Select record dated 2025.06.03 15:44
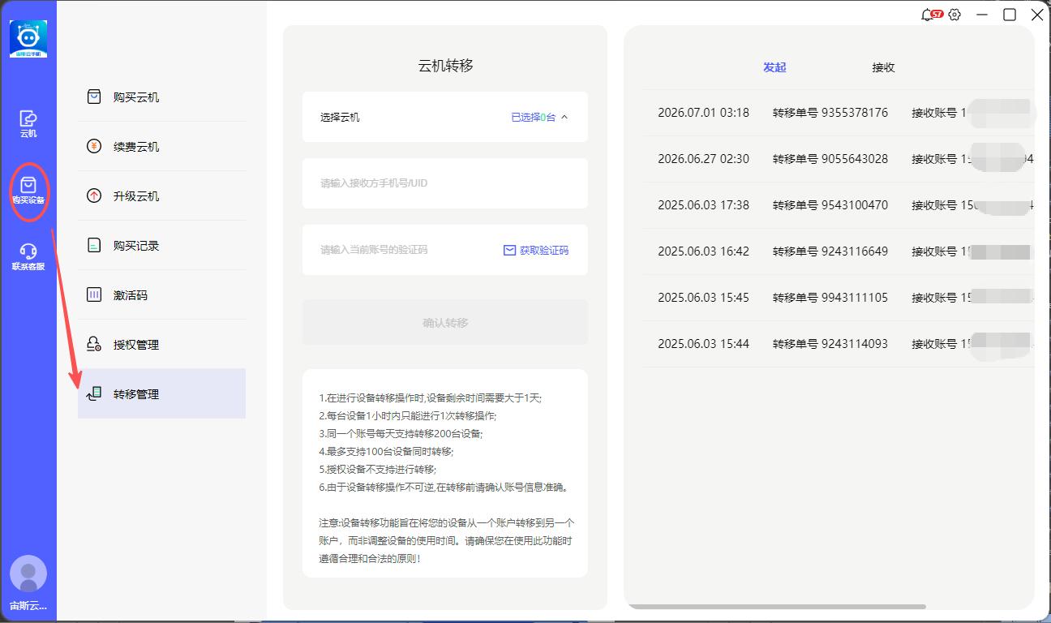The width and height of the screenshot is (1051, 623). pyautogui.click(x=839, y=344)
